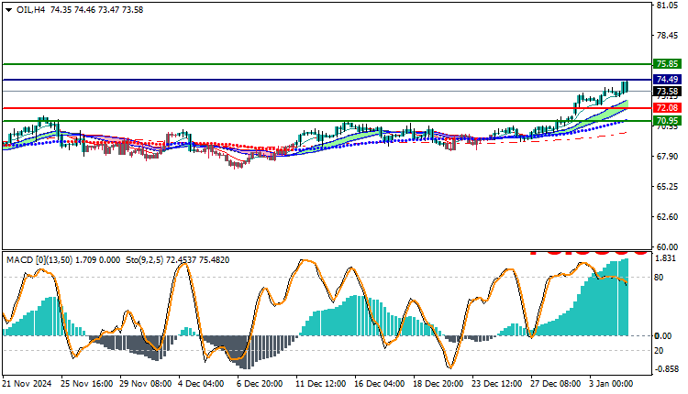Click the 74.49 blue price label
Screen dimensions: 688x394
(667, 80)
